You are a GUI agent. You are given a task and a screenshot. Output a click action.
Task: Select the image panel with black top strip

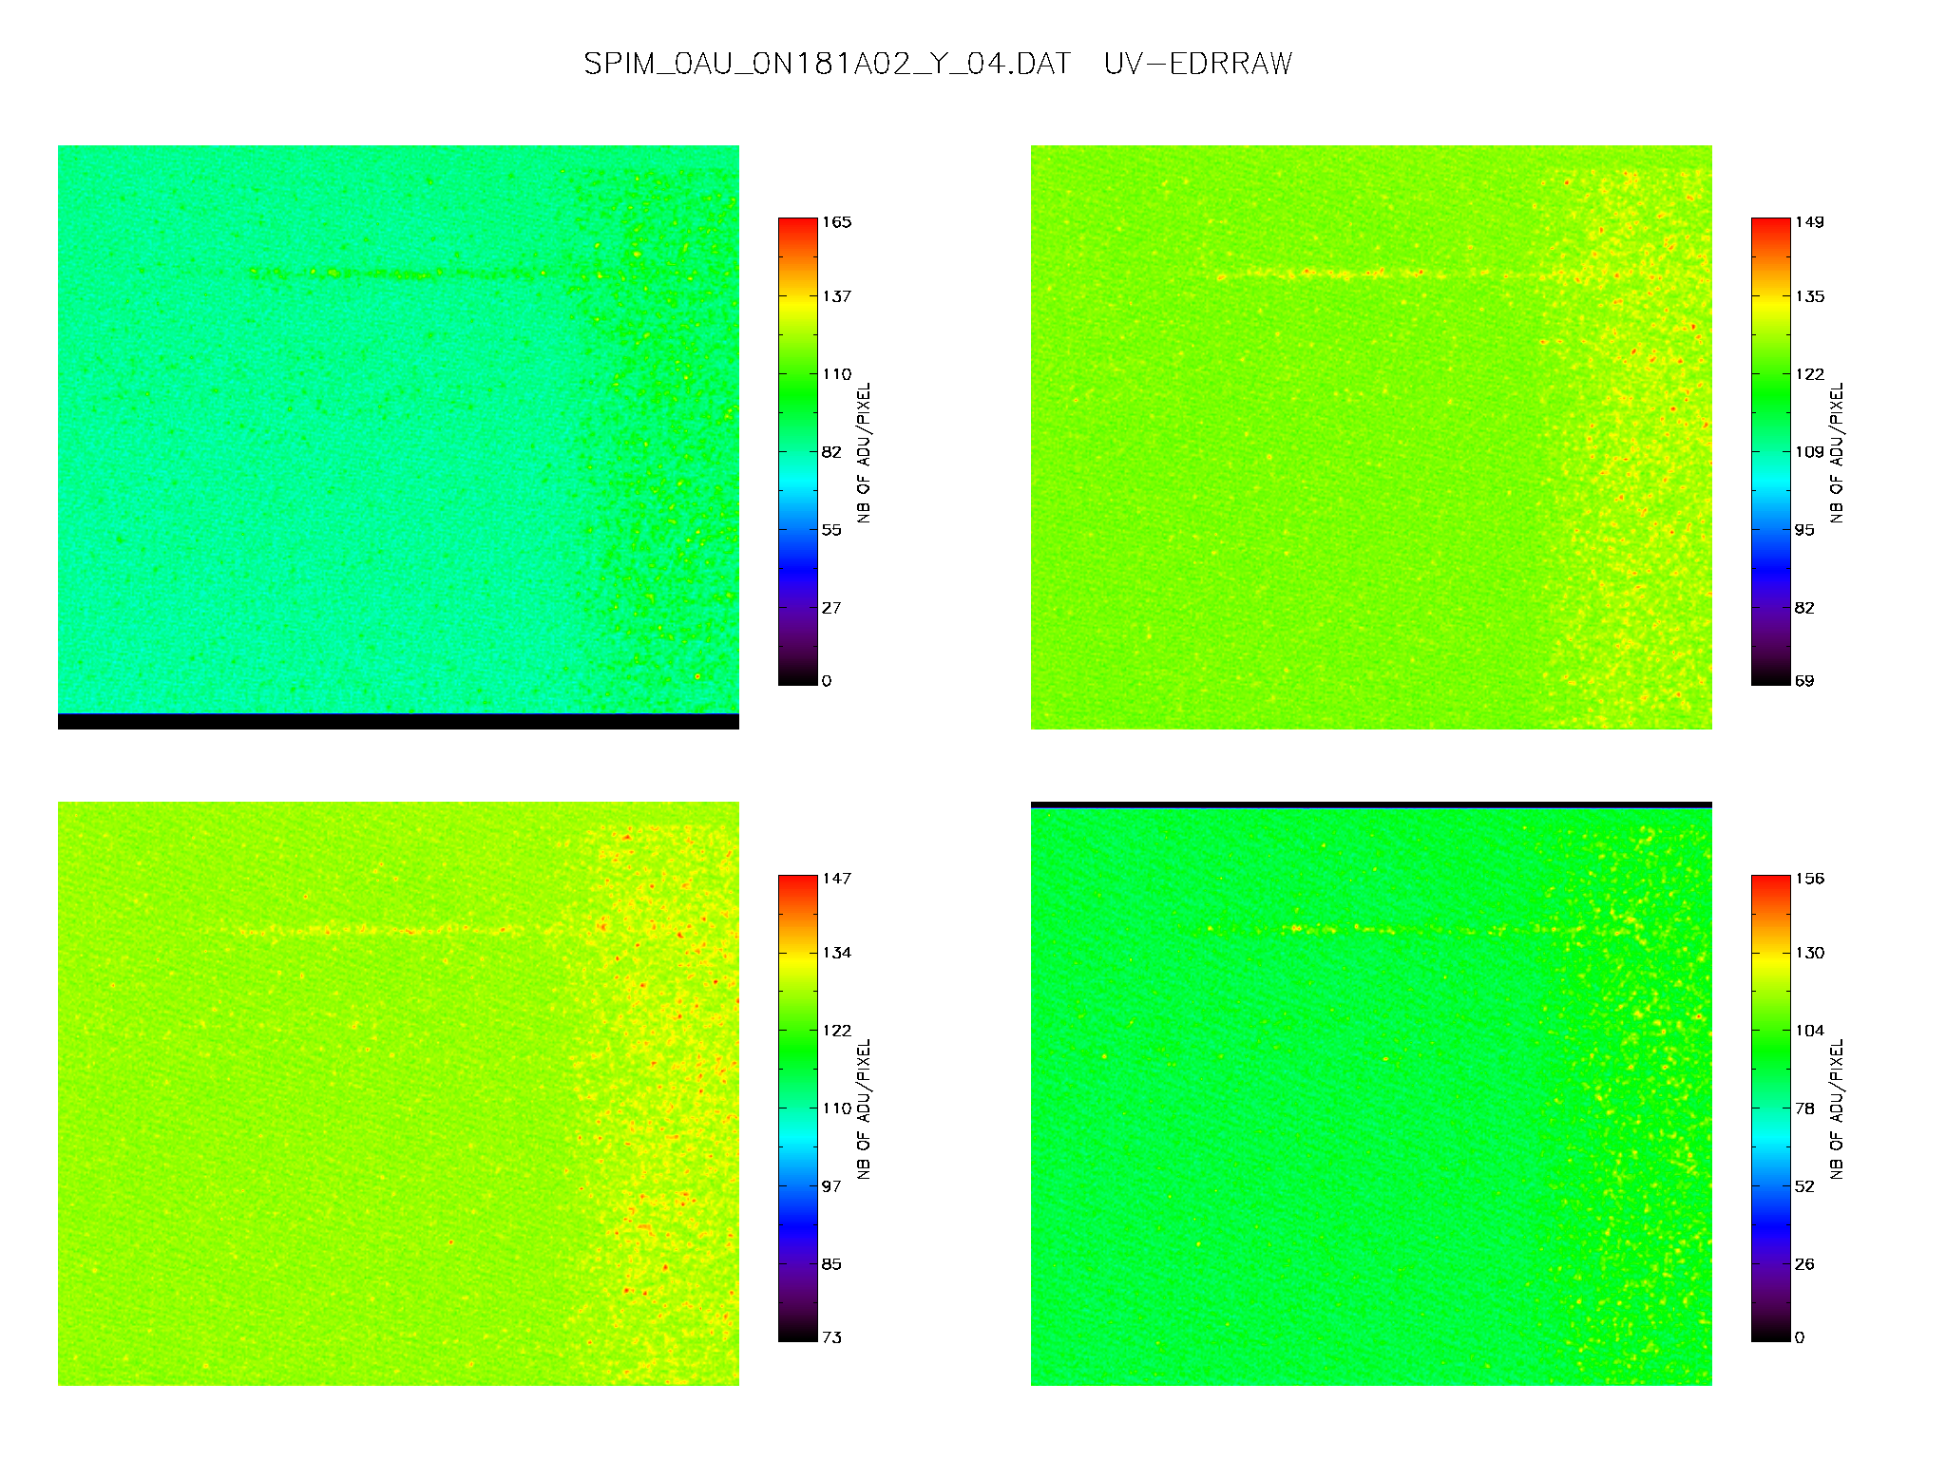(x=1371, y=1093)
